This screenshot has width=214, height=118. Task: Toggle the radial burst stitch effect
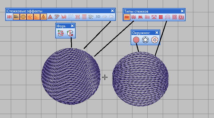30,17
